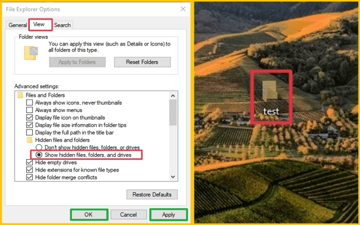
Task: Uncheck Display file icon on thumbnails
Action: click(29, 118)
